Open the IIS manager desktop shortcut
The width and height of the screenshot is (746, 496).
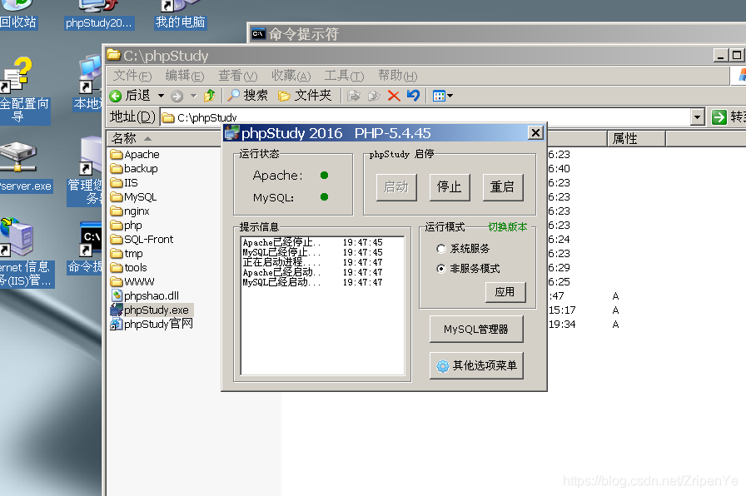point(26,252)
